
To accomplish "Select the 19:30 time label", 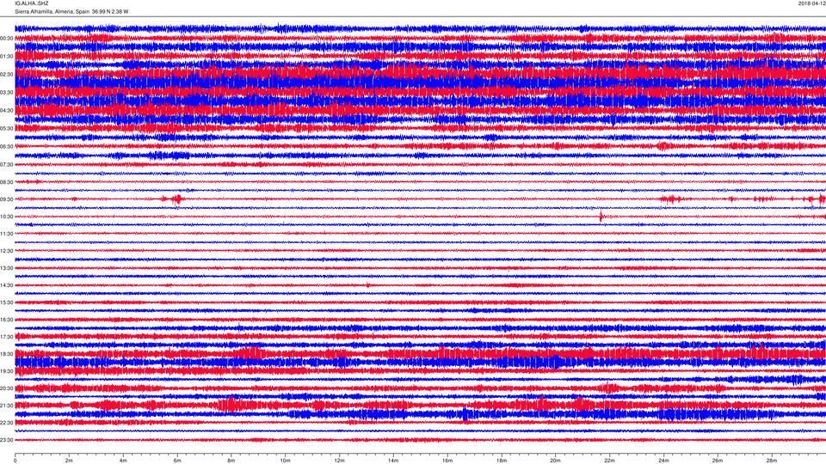I will 6,371.
